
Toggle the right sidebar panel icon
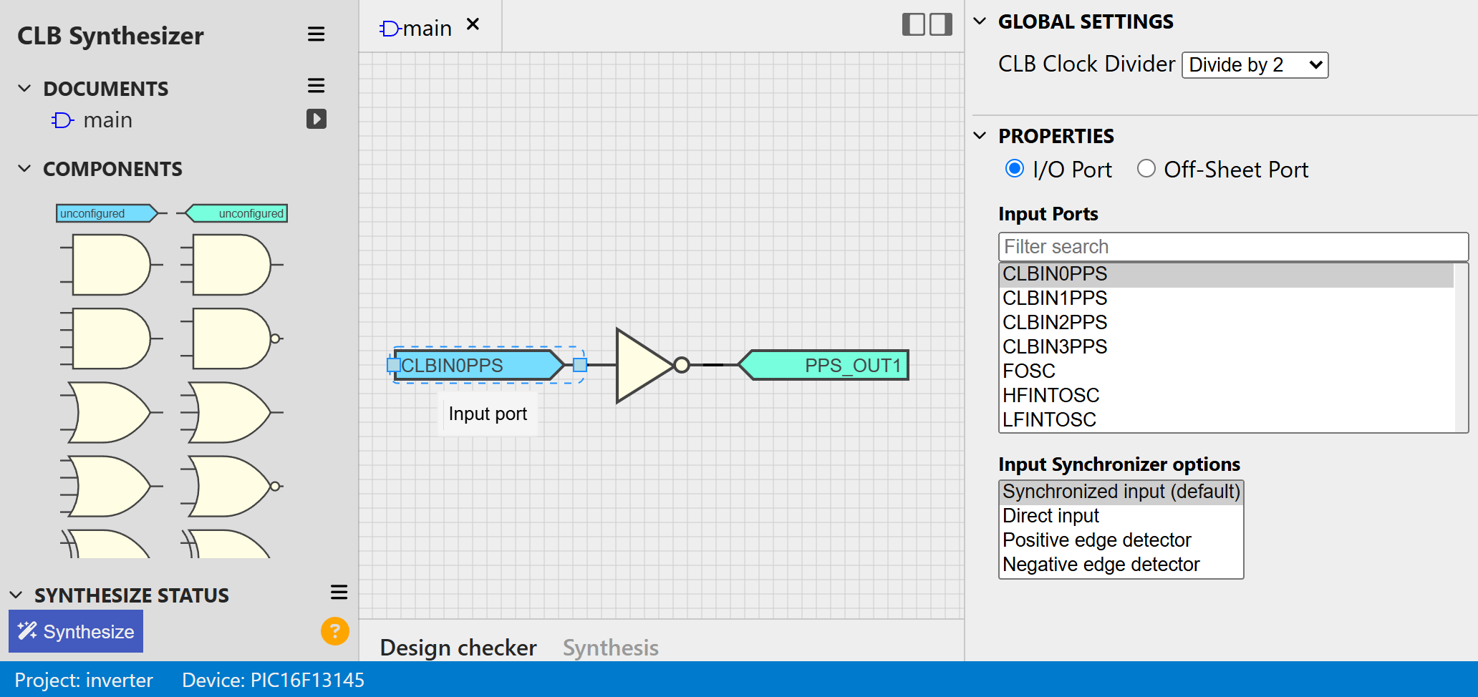(941, 24)
